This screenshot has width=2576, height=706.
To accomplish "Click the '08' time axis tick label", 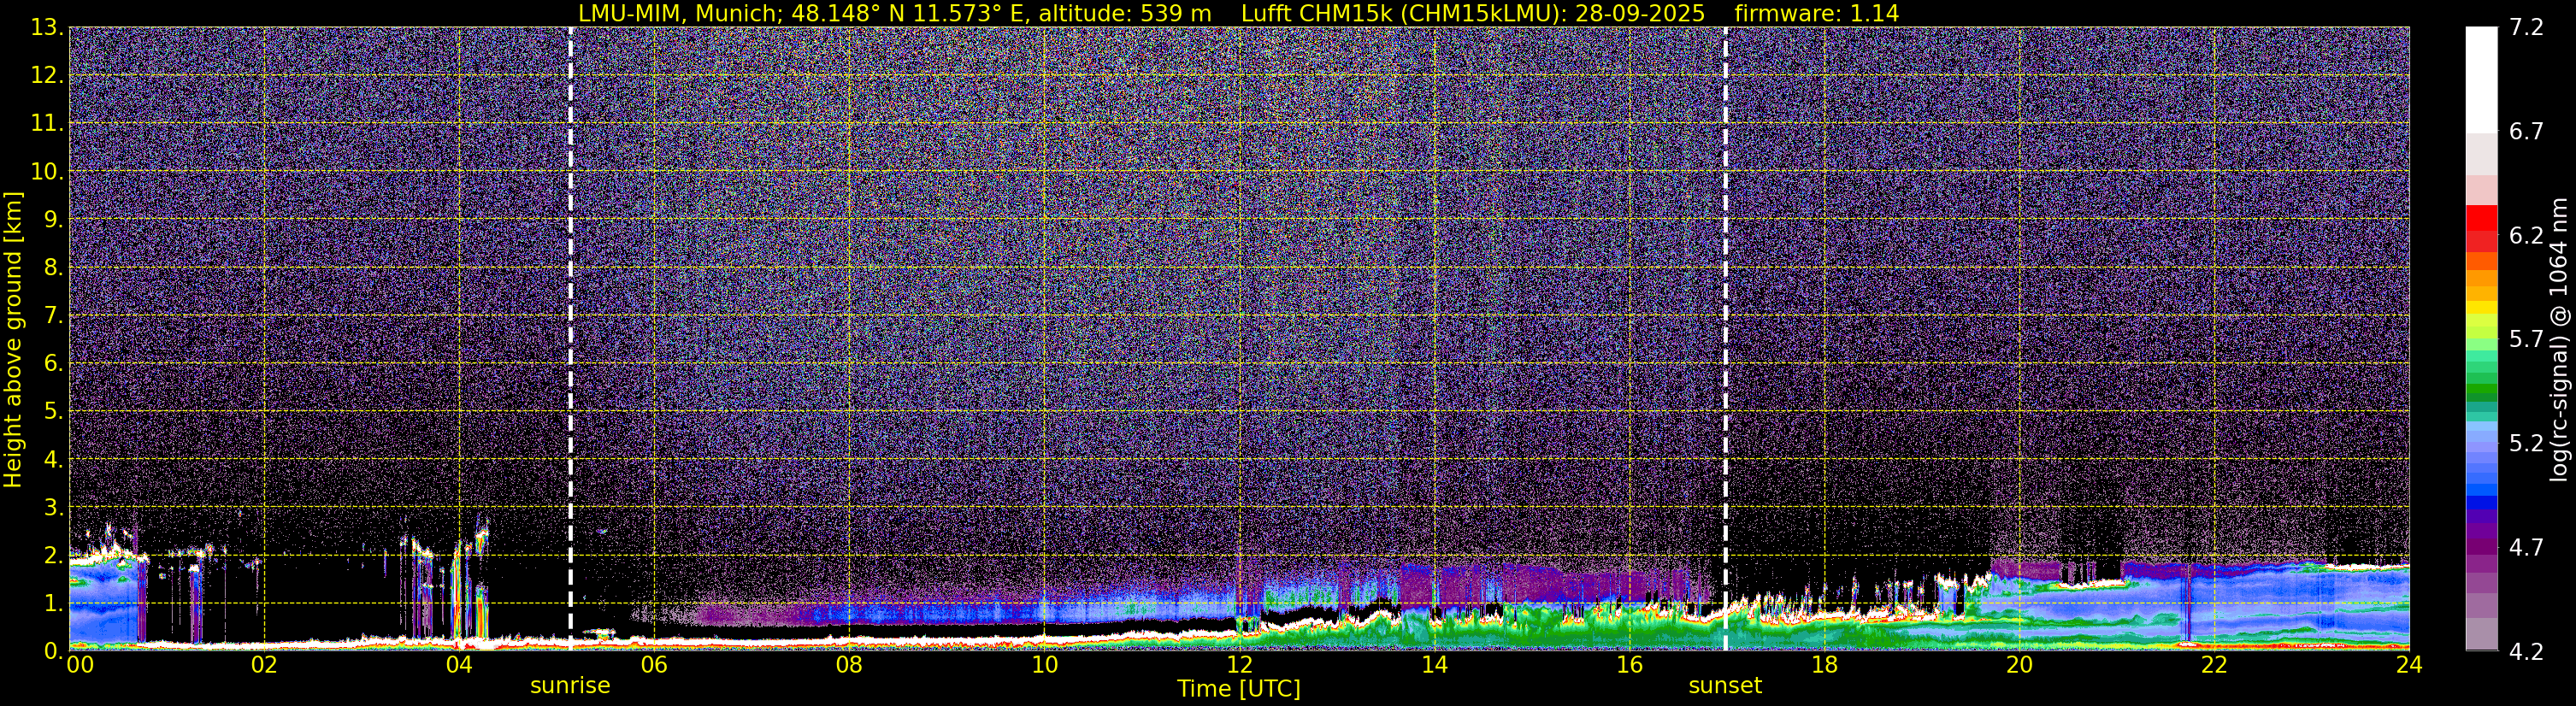I will pos(849,665).
